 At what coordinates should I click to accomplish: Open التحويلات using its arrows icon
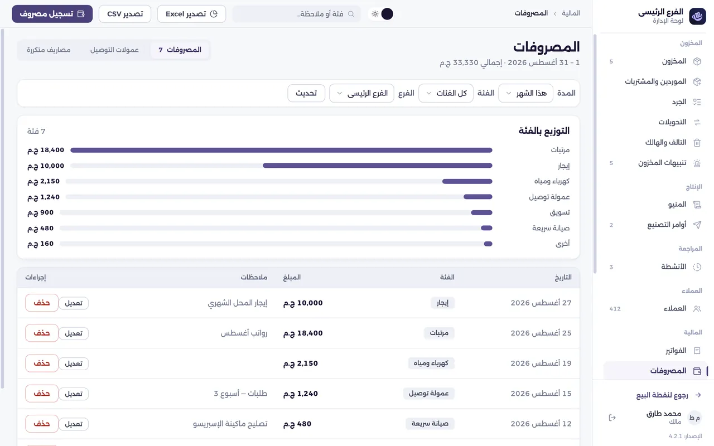tap(697, 122)
